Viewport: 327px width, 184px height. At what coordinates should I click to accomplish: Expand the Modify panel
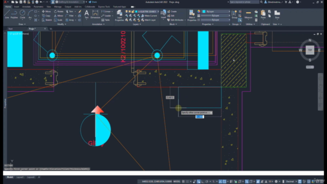click(61, 24)
